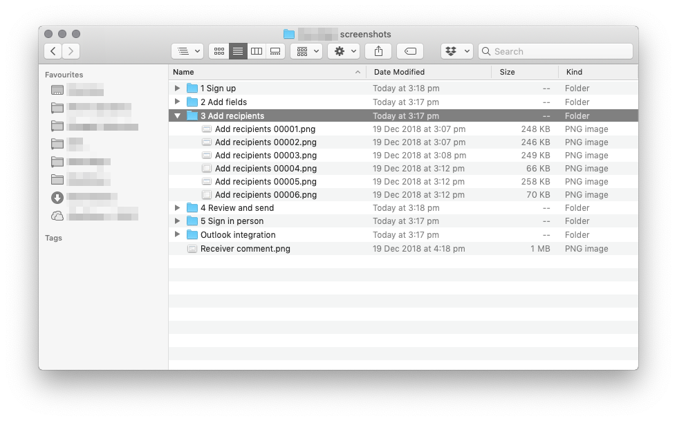Sort by the Size column header

(525, 72)
